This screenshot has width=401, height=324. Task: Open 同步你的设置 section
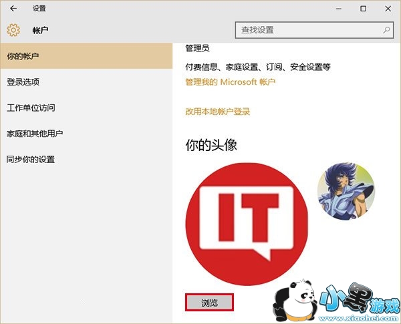86,159
